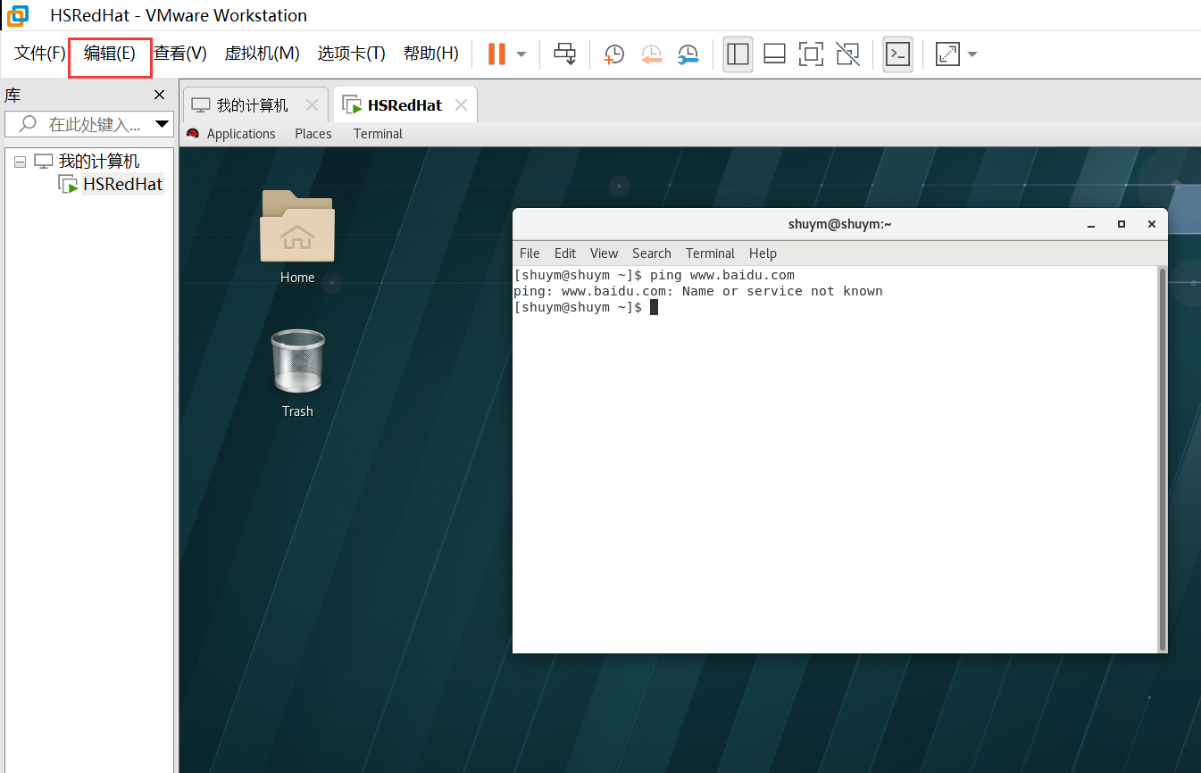Click the send Ctrl+Alt+Del icon
1201x773 pixels.
pyautogui.click(x=564, y=54)
